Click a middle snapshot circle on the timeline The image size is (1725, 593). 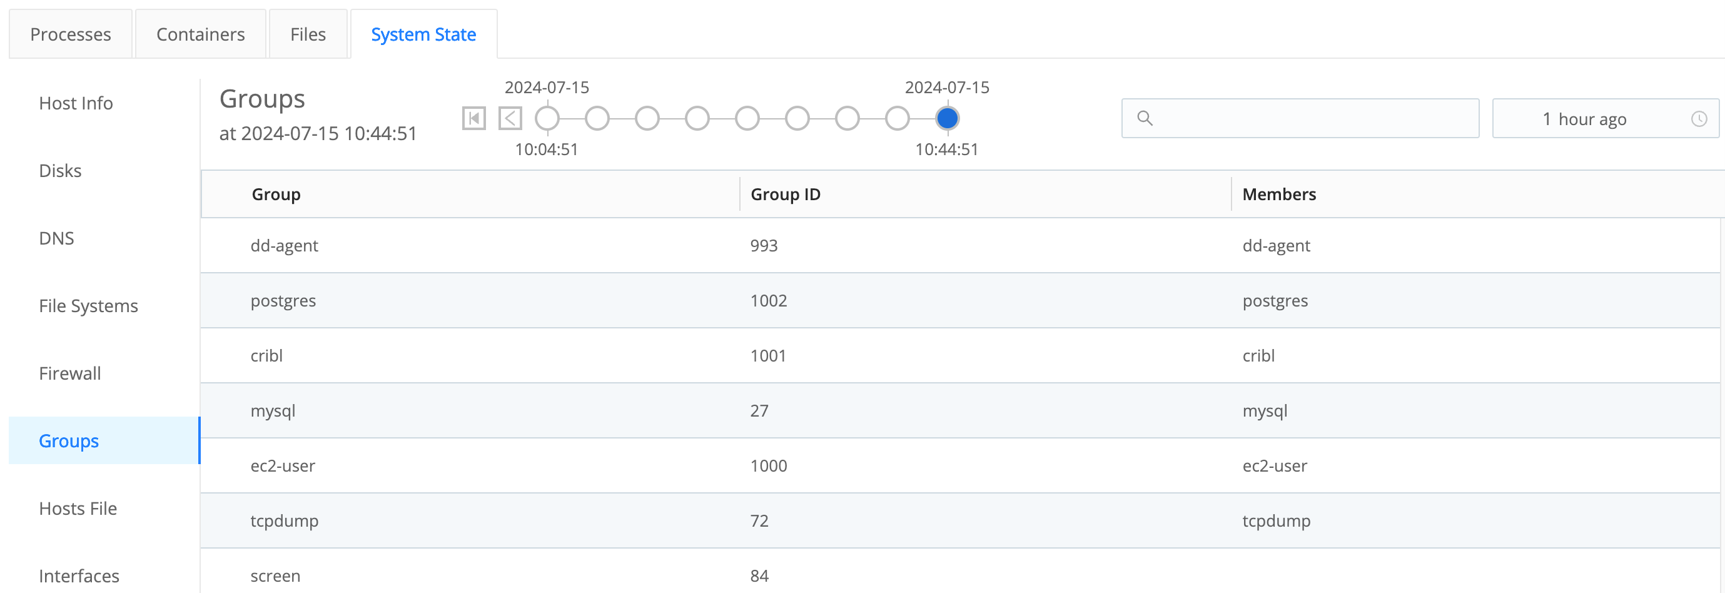[747, 118]
